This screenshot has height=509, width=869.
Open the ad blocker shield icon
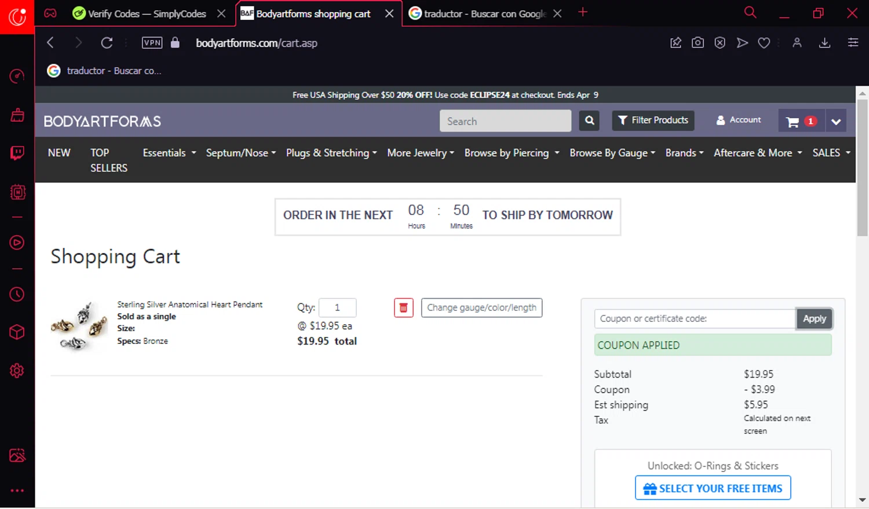720,42
